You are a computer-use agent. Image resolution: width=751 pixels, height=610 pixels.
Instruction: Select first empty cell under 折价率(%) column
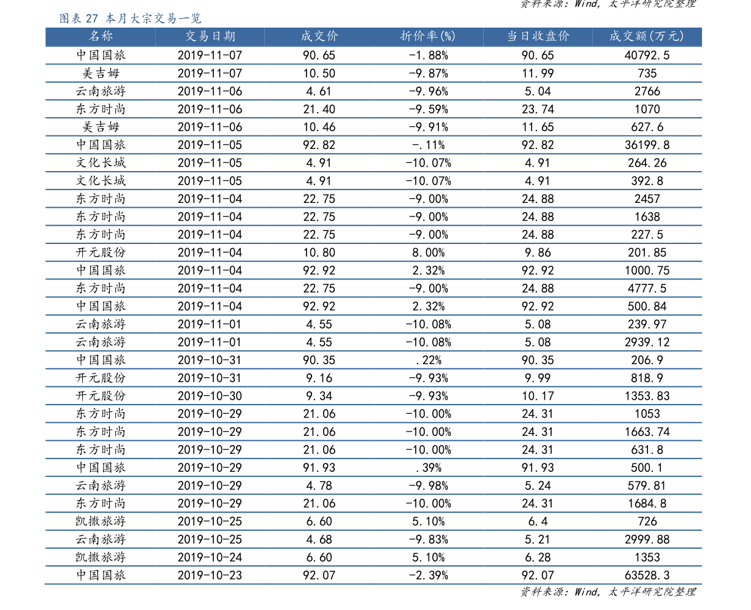(428, 55)
